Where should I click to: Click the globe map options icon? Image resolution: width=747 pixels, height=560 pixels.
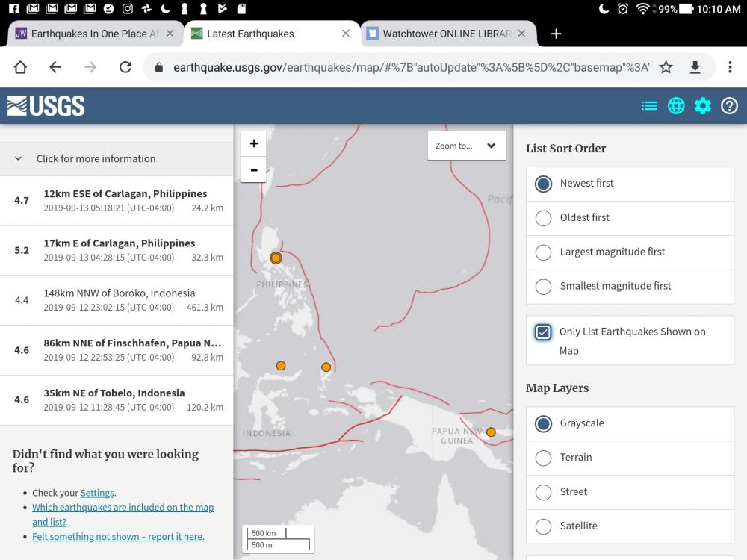676,105
